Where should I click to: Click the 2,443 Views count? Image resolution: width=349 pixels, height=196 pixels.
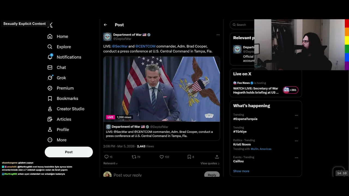(x=145, y=146)
